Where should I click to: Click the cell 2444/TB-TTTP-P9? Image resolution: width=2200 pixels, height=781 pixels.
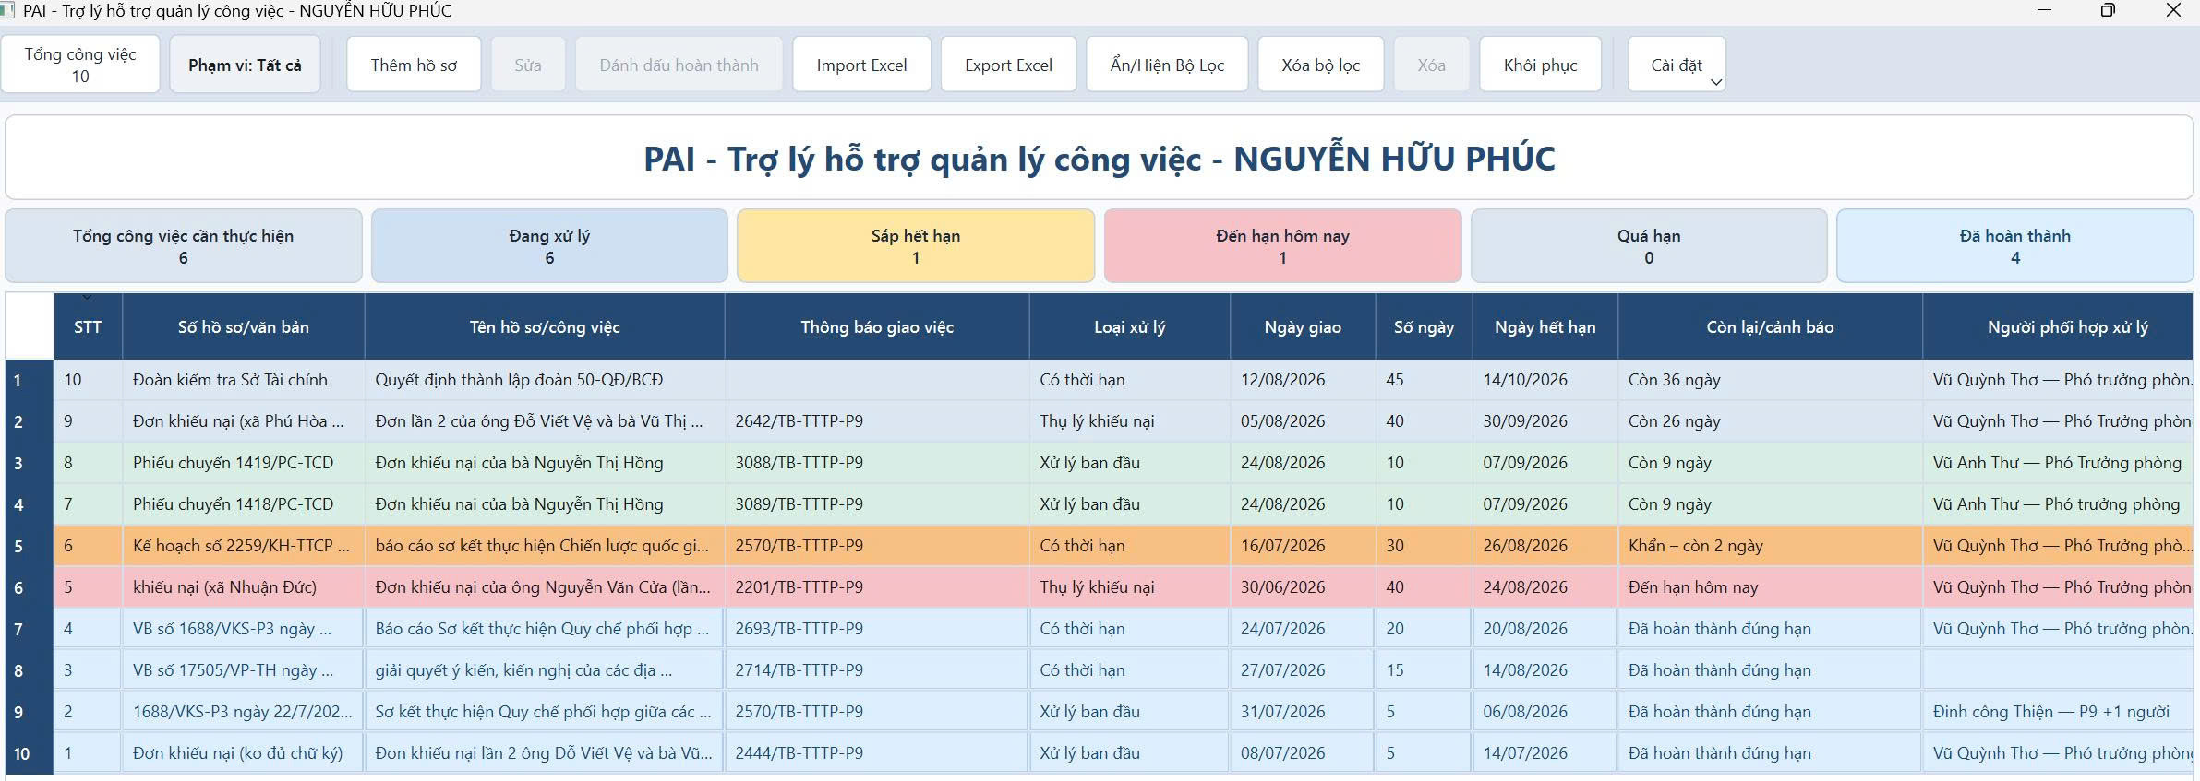tap(877, 753)
